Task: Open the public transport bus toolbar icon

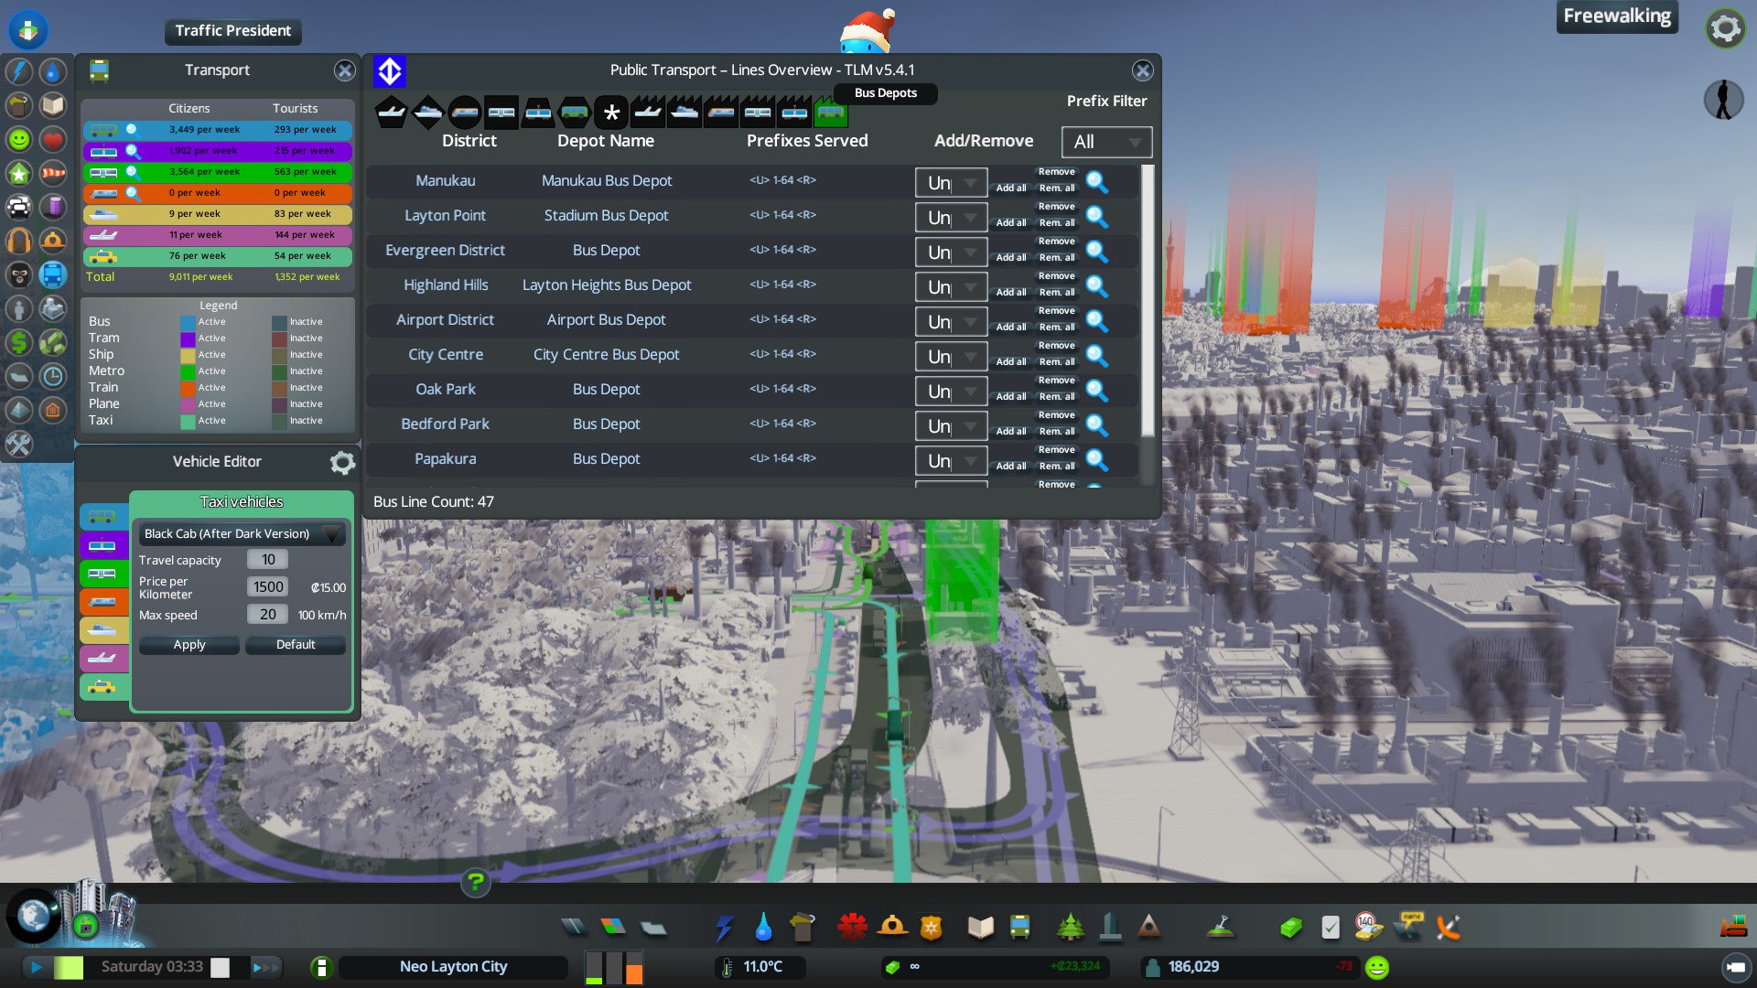Action: [1019, 928]
